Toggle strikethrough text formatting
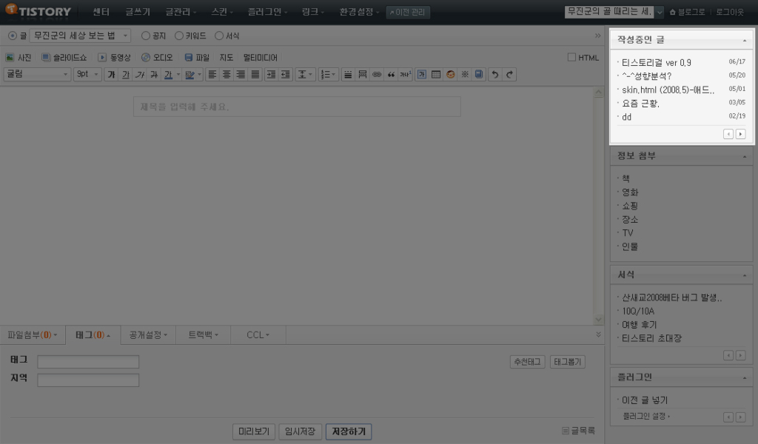Image resolution: width=758 pixels, height=444 pixels. pos(154,75)
